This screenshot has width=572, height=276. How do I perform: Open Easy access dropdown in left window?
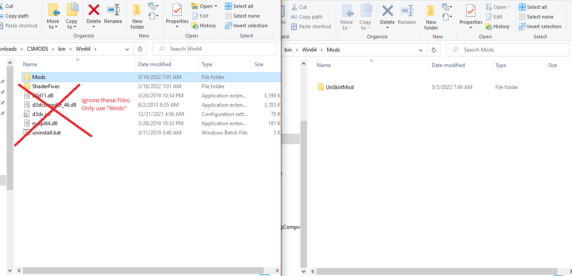[x=153, y=16]
